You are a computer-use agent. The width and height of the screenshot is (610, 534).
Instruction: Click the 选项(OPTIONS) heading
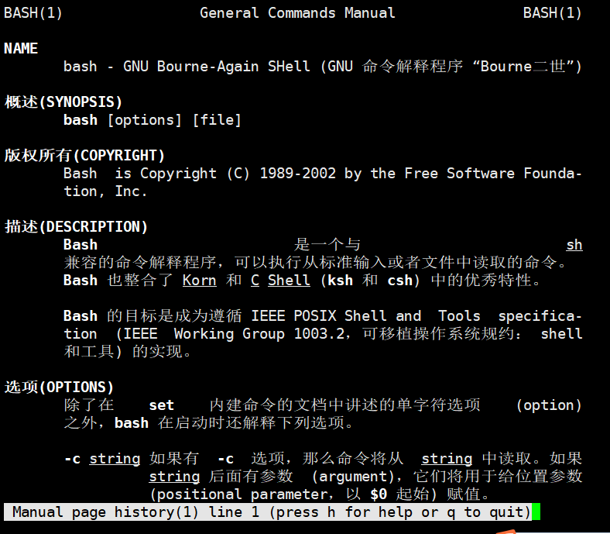point(59,388)
